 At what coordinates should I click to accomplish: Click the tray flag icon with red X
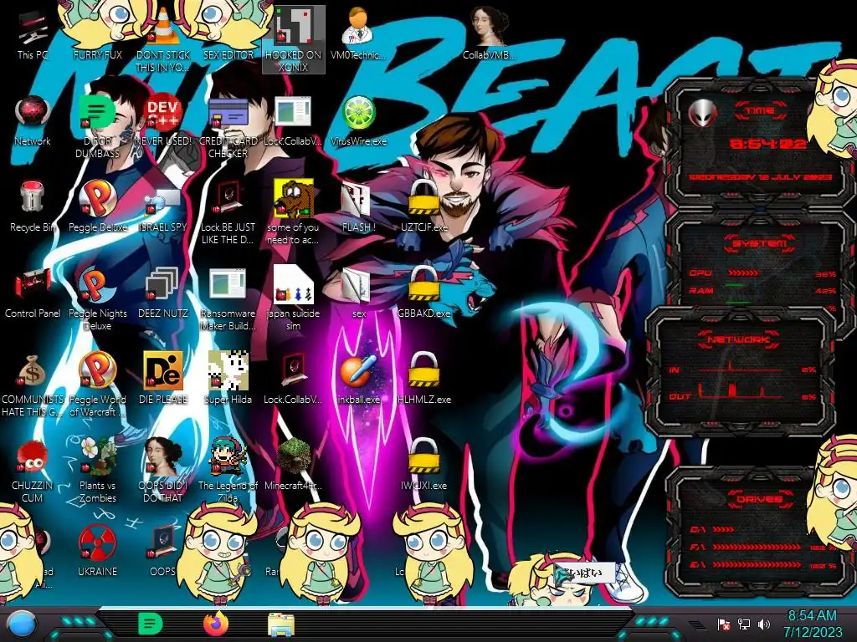(724, 624)
